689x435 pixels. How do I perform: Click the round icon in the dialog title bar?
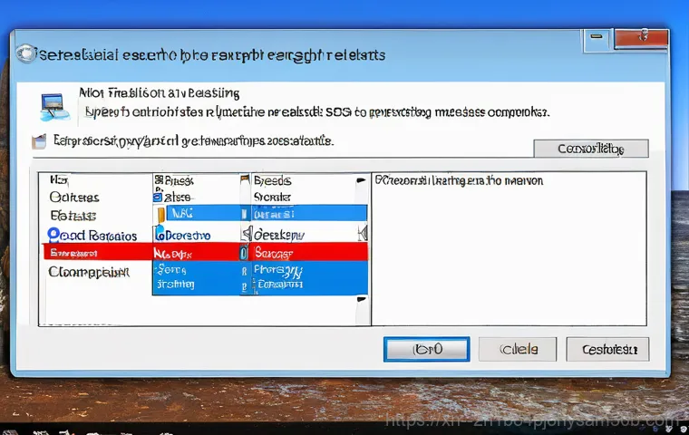click(26, 54)
